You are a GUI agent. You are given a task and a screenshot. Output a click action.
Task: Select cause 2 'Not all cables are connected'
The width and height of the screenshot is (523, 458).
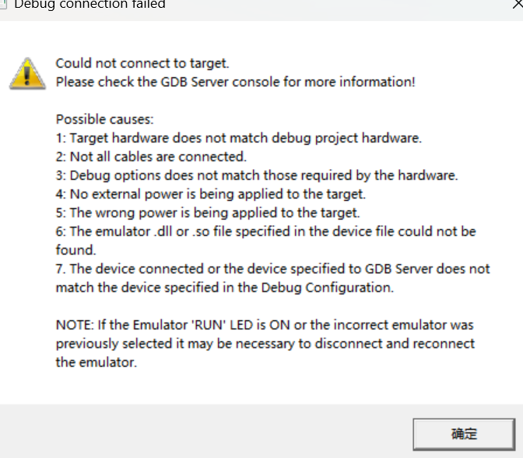151,157
